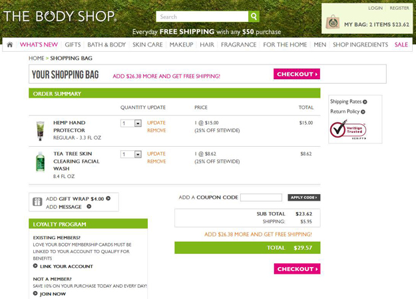
Task: Click Remove for Tea Tree Facial Wash
Action: click(156, 161)
